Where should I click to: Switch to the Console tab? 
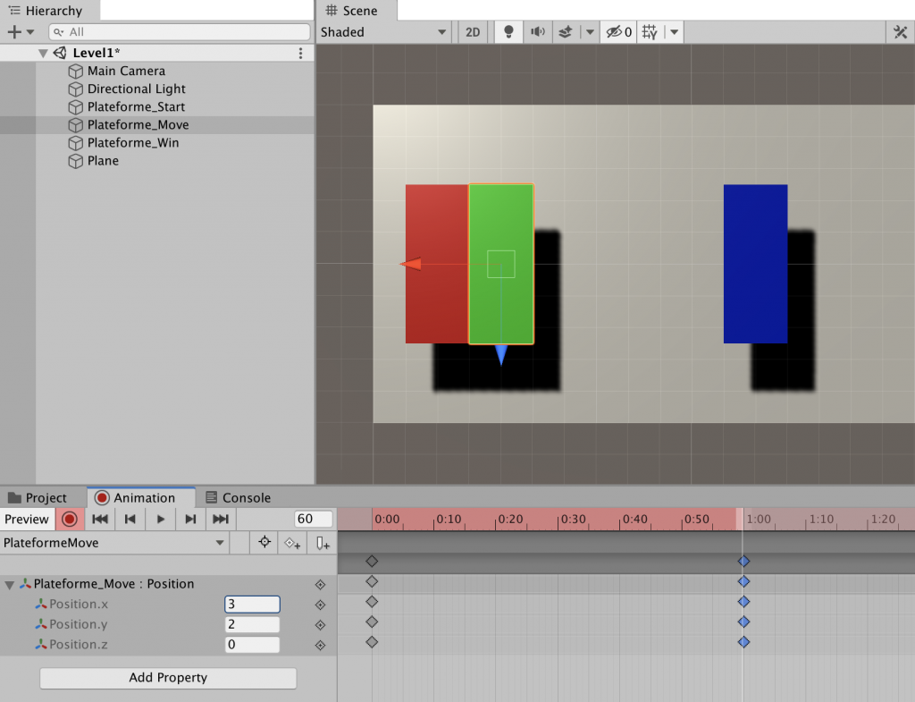(x=238, y=497)
